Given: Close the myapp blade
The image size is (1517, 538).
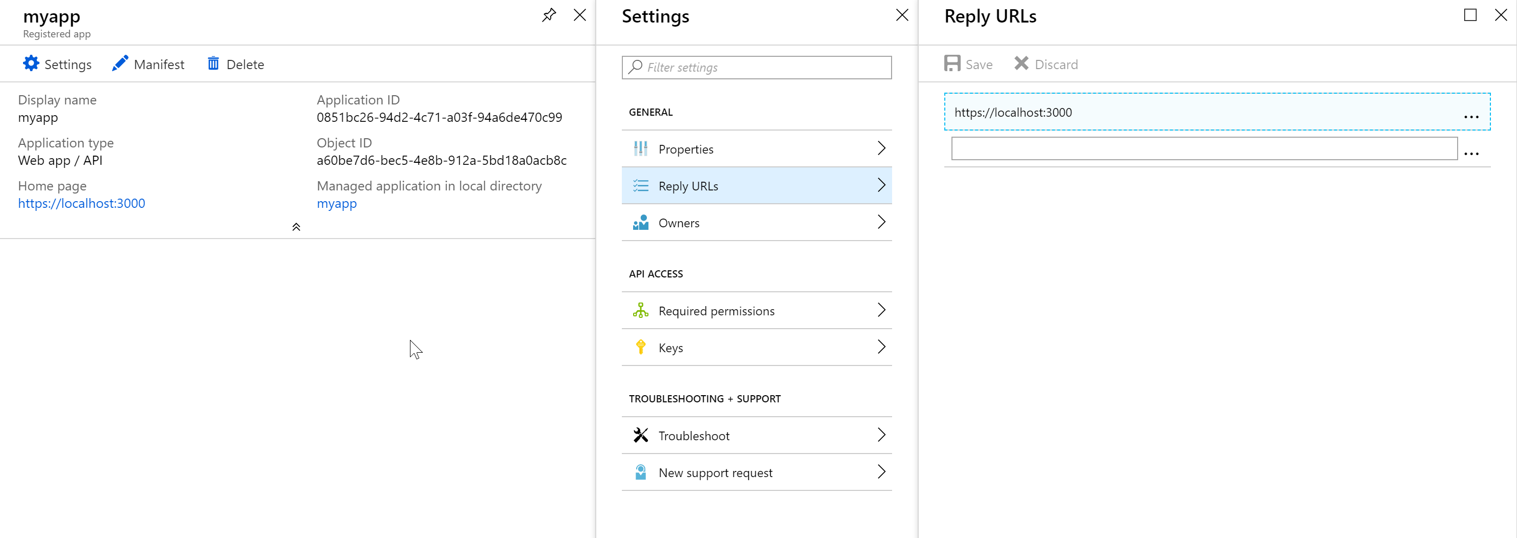Looking at the screenshot, I should pyautogui.click(x=580, y=15).
